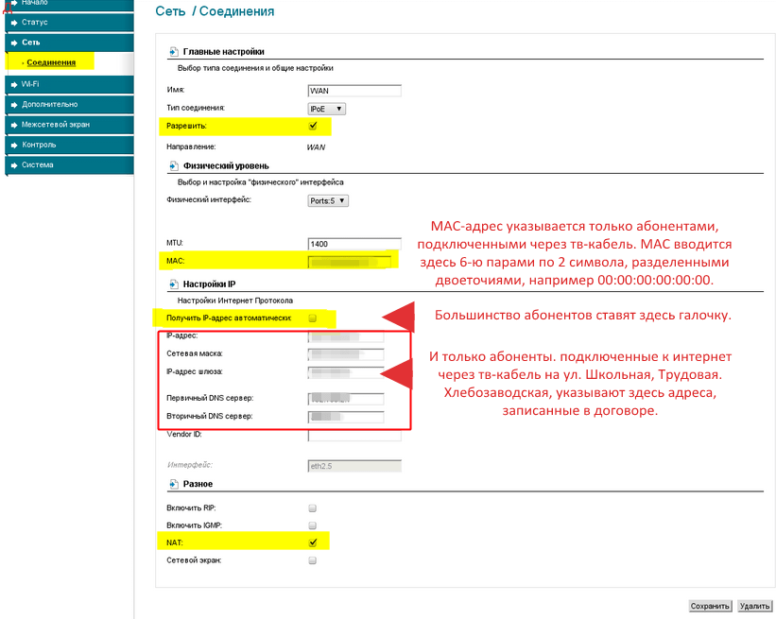Enable the Включить IGMP checkbox

313,525
